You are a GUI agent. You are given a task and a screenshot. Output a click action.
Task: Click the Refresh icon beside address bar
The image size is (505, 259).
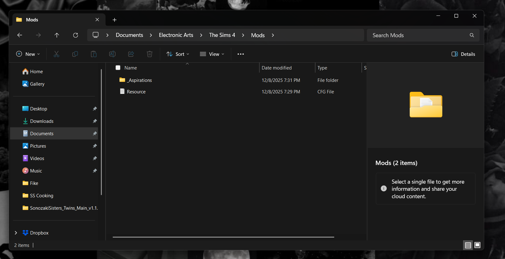pyautogui.click(x=75, y=35)
